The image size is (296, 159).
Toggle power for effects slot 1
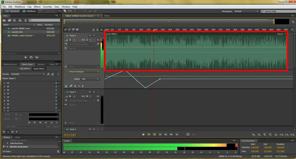click(8, 83)
